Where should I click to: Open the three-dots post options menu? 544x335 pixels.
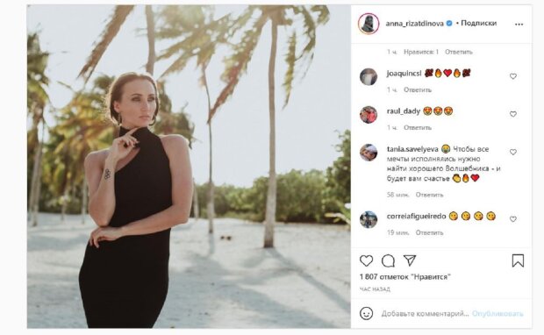point(519,25)
